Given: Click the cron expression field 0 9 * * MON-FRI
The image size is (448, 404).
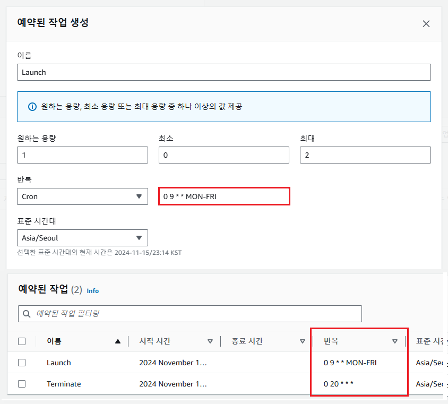Looking at the screenshot, I should (x=224, y=196).
